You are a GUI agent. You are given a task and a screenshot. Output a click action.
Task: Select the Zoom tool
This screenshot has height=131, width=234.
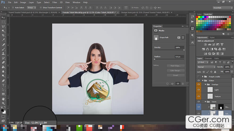[x=3, y=103]
